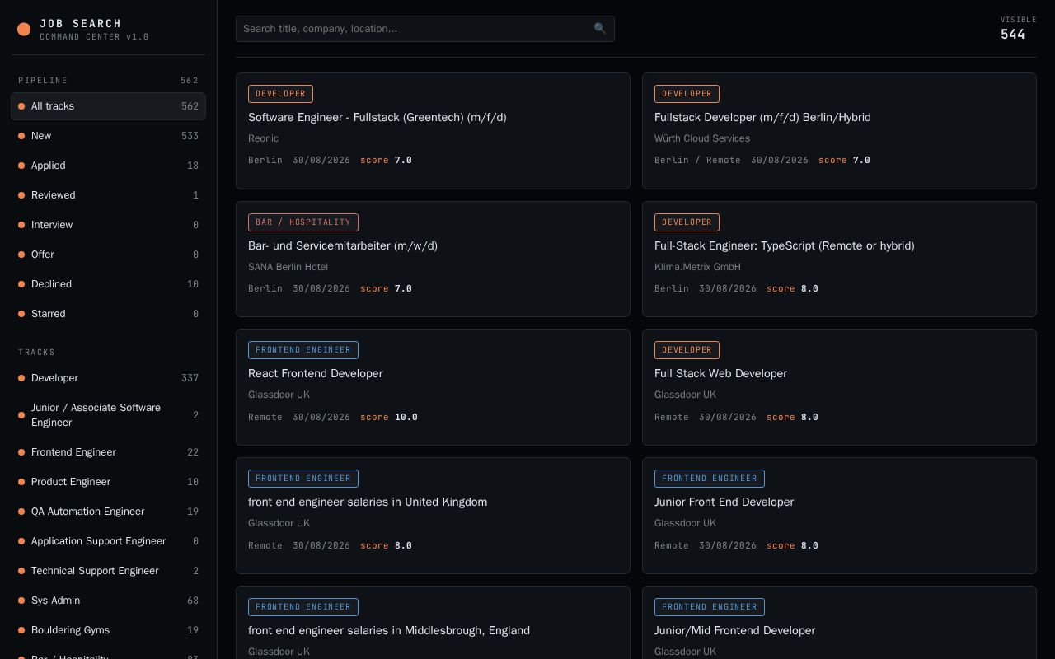
Task: Click the magnifier icon in the search bar
Action: click(600, 29)
